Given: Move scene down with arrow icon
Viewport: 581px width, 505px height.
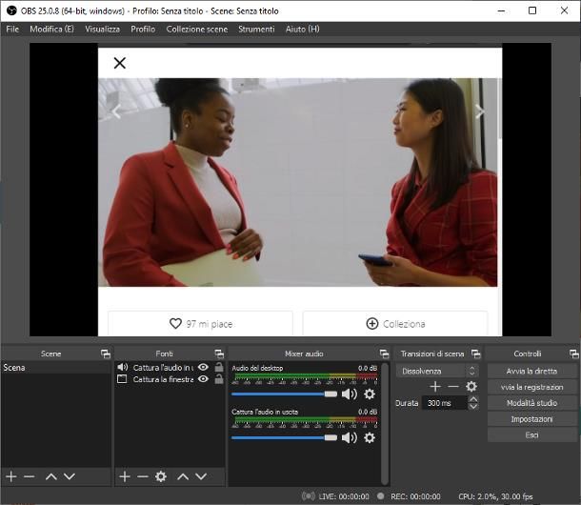Looking at the screenshot, I should click(x=70, y=476).
